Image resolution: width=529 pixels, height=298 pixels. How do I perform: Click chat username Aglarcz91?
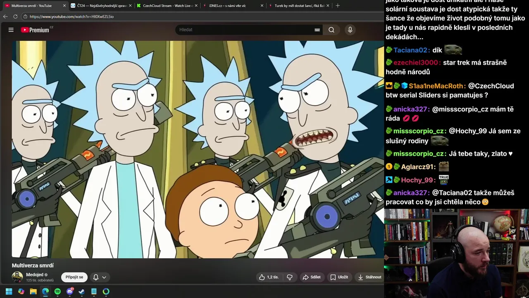tap(418, 167)
